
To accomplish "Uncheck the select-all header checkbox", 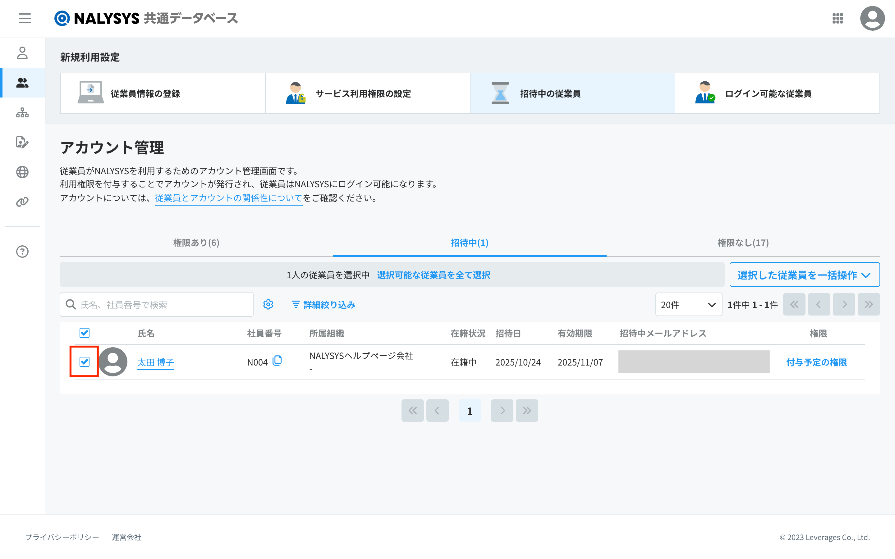I will coord(84,333).
